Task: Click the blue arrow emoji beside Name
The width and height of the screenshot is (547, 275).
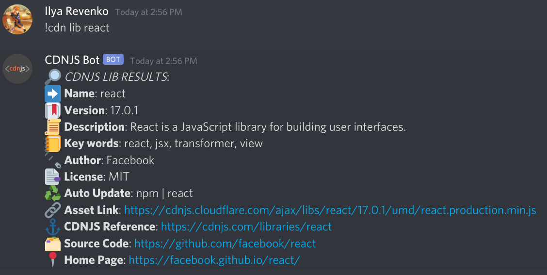Action: pyautogui.click(x=53, y=93)
